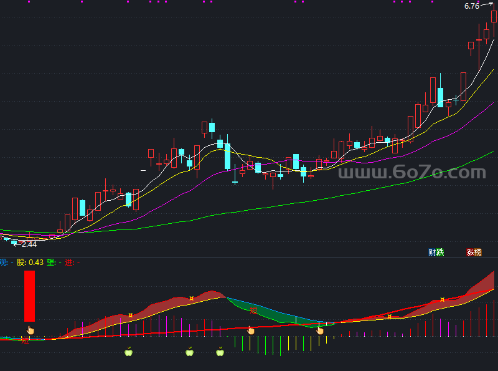Click the 财跌 label above the indicator panel
This screenshot has height=371, width=498.
[436, 253]
